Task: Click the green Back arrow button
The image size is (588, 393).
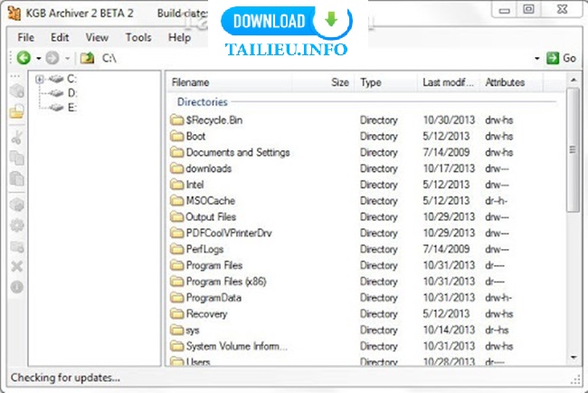Action: pyautogui.click(x=24, y=58)
